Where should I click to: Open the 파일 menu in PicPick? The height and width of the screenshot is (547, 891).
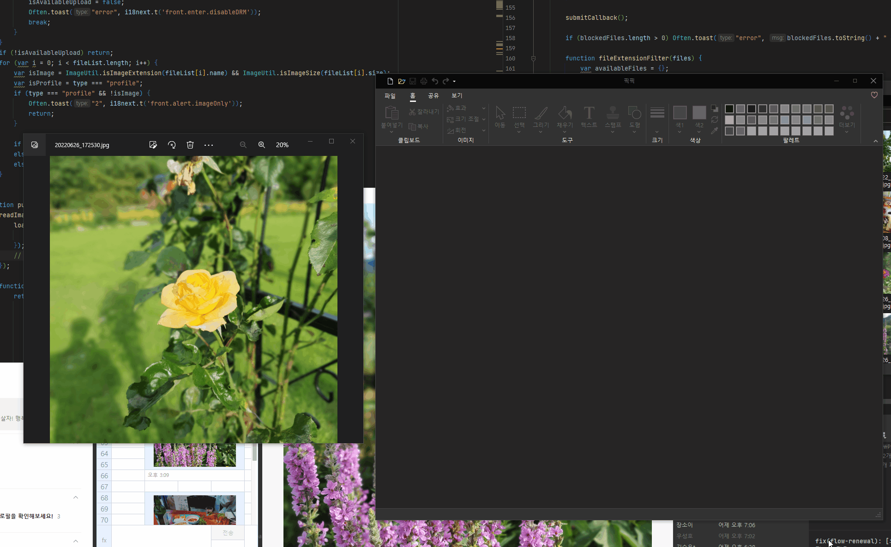click(390, 95)
